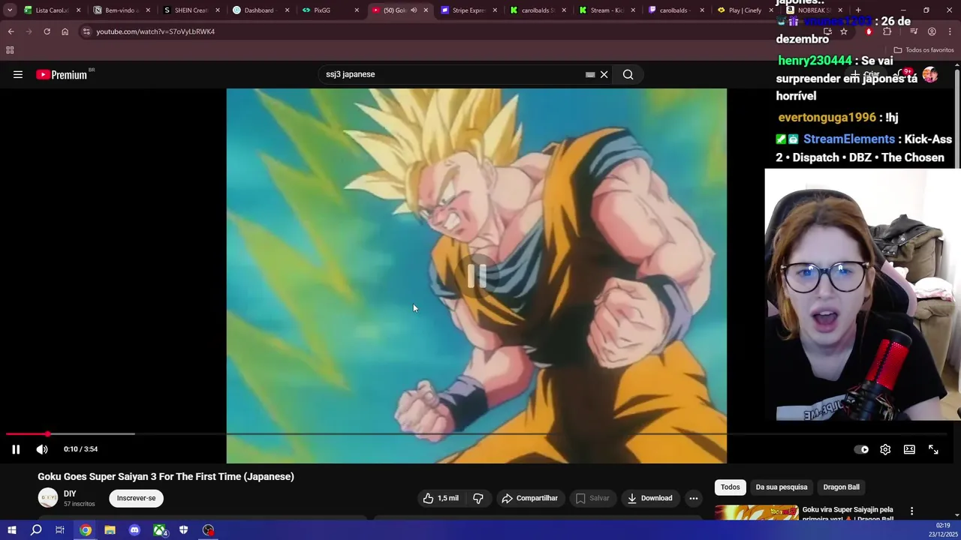Open options for Goku vira Super Saiyajin video
961x540 pixels.
pyautogui.click(x=911, y=511)
